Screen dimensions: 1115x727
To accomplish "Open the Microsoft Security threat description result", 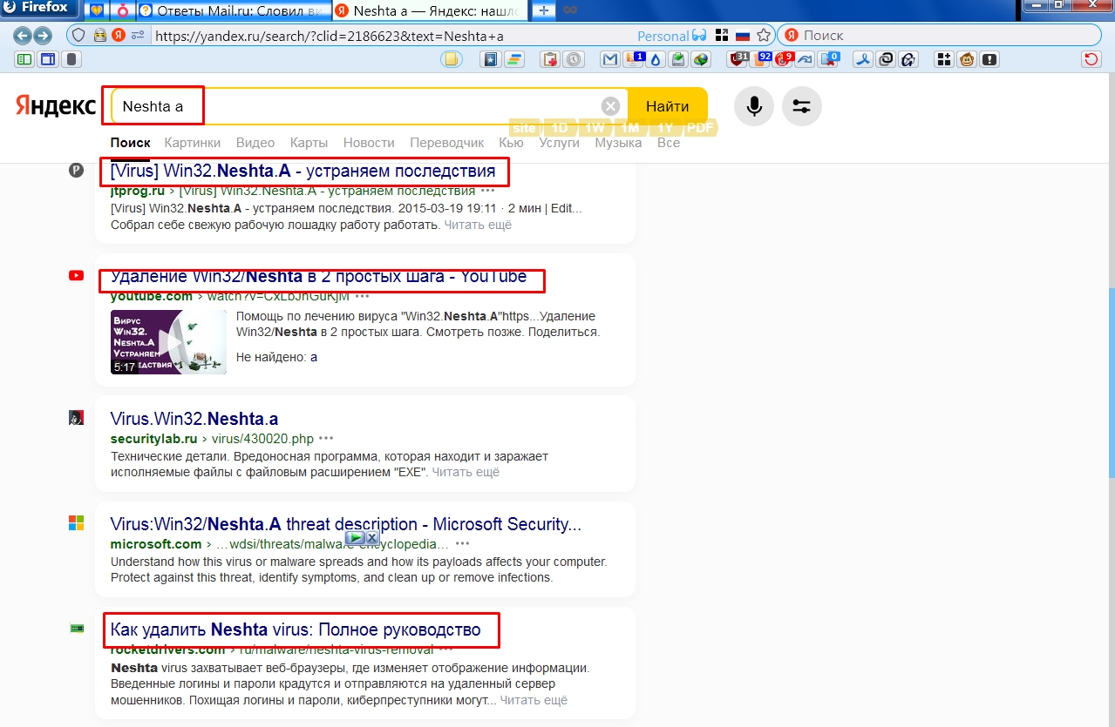I will coord(346,524).
